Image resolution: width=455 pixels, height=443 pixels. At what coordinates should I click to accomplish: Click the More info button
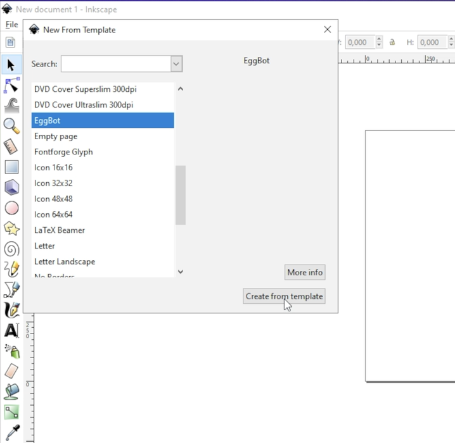point(305,272)
